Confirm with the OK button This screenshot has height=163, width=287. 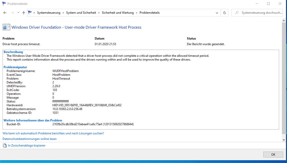[x=273, y=154]
